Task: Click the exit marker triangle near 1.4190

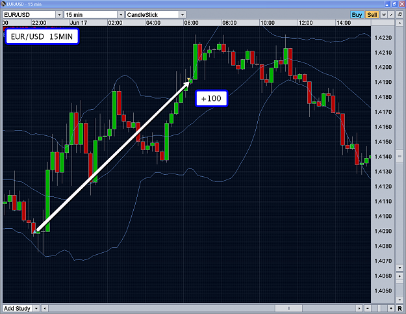Action: click(x=189, y=79)
